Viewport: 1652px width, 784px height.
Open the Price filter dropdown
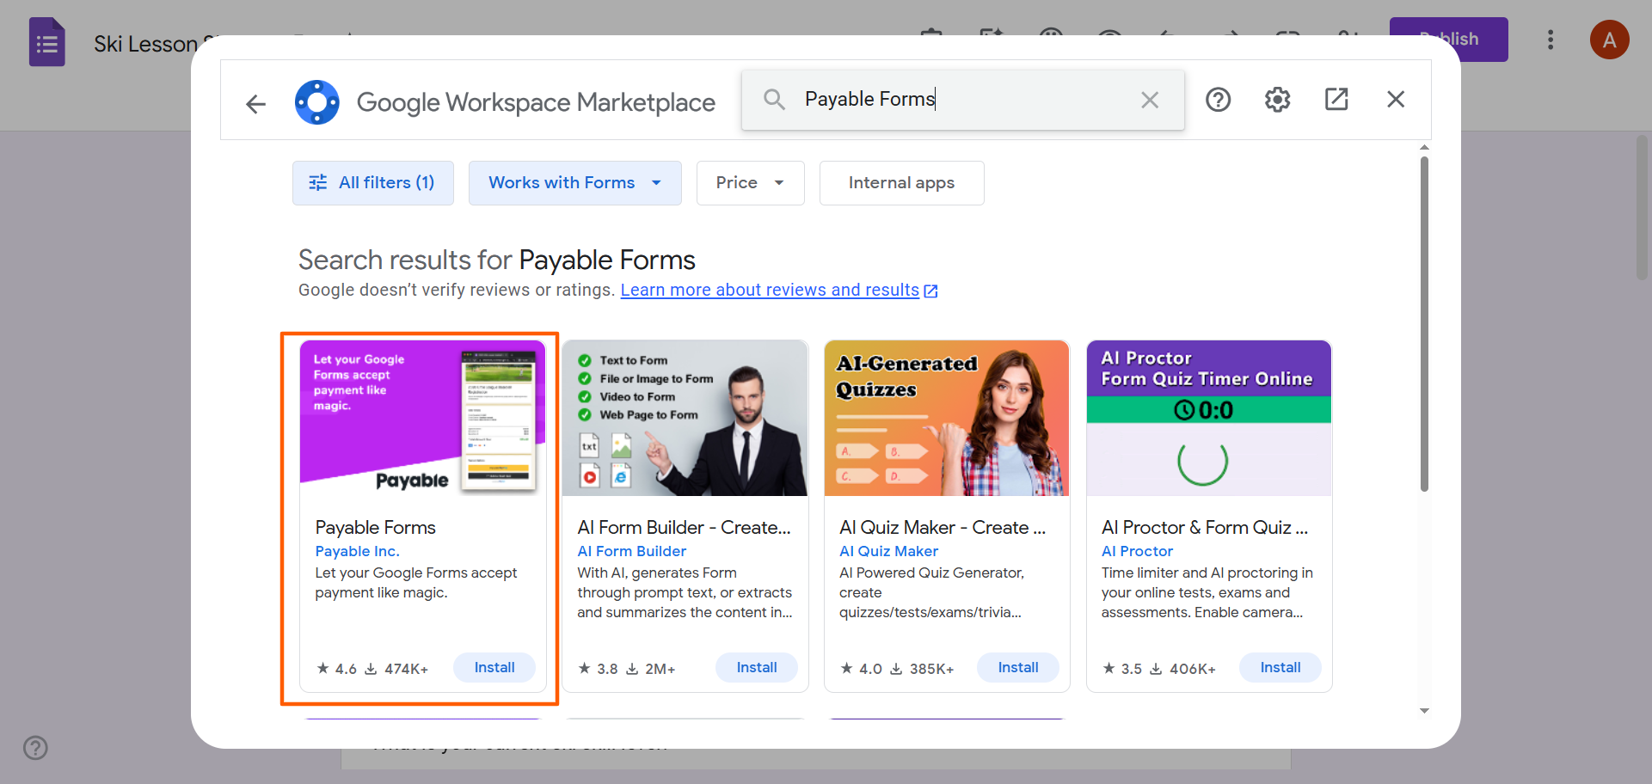749,182
